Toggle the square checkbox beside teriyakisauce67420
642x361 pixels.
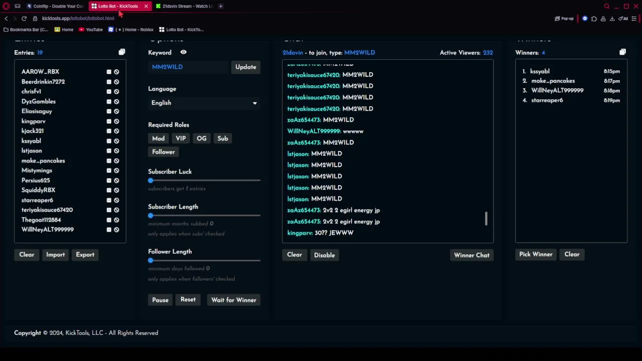click(109, 210)
